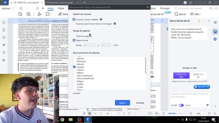This screenshot has width=219, height=123.
Task: Select Escanear para buscar texto en la imagen
Action: [74, 24]
